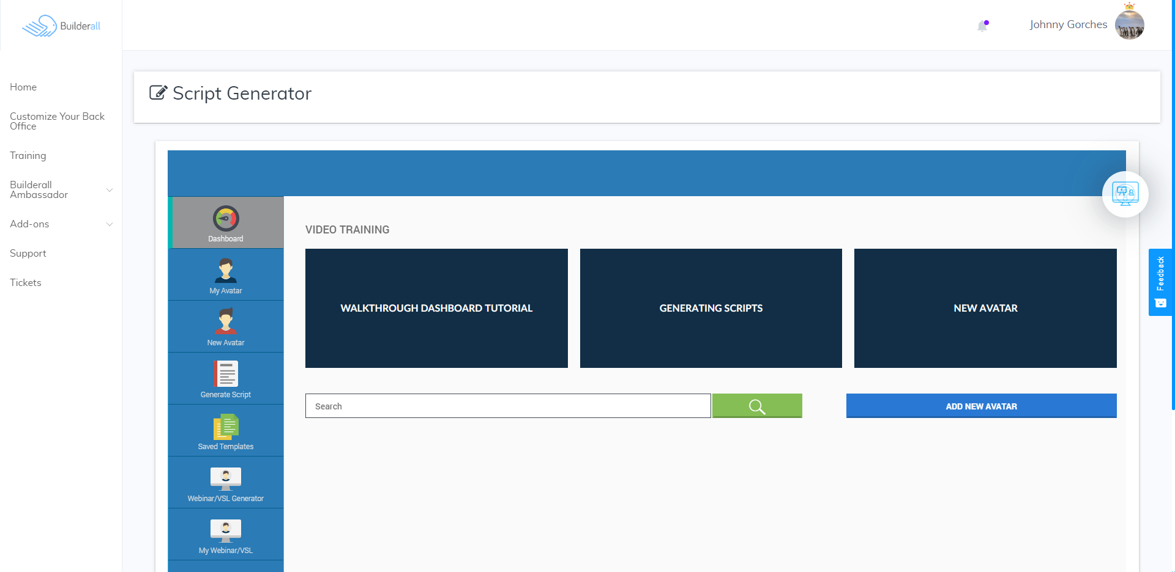
Task: Go to Home in left menu
Action: pyautogui.click(x=23, y=87)
